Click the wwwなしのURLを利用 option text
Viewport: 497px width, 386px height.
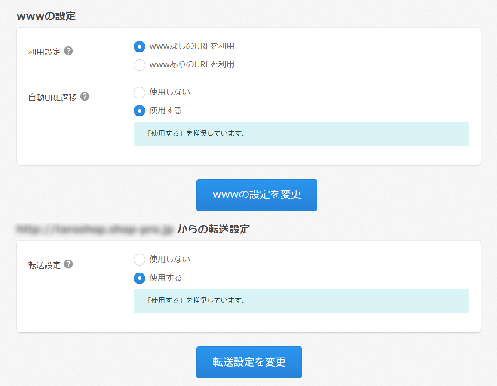pyautogui.click(x=192, y=46)
